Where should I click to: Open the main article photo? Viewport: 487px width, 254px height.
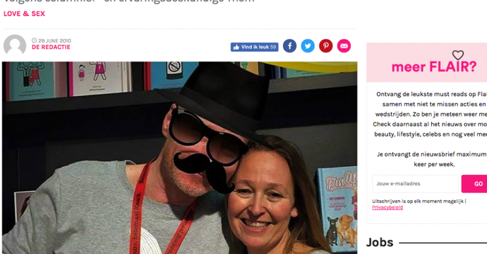180,158
